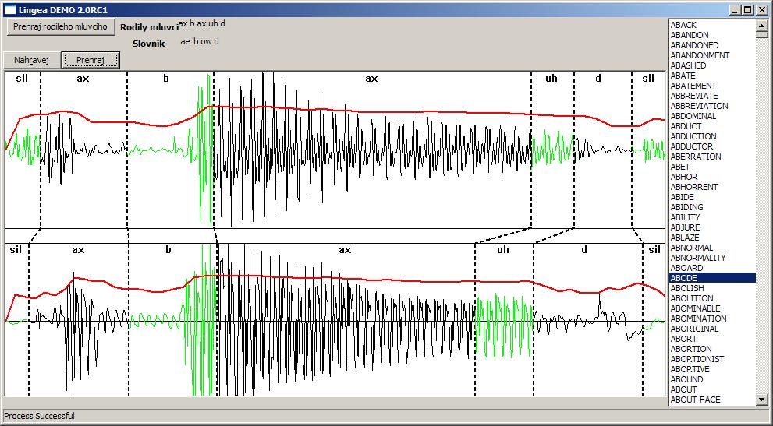Click the 'ae 'b ow d' dictionary transcription

[x=200, y=41]
